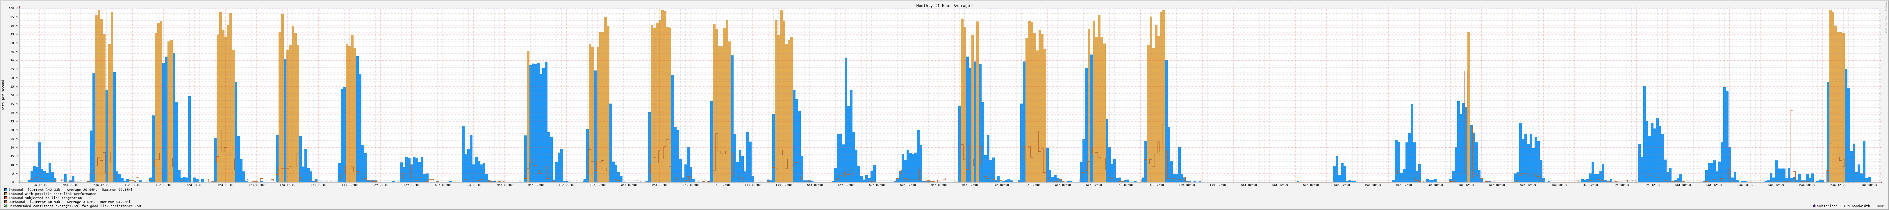Click the Inbound with possible poor link performance label
This screenshot has height=210, width=1889.
coord(52,194)
